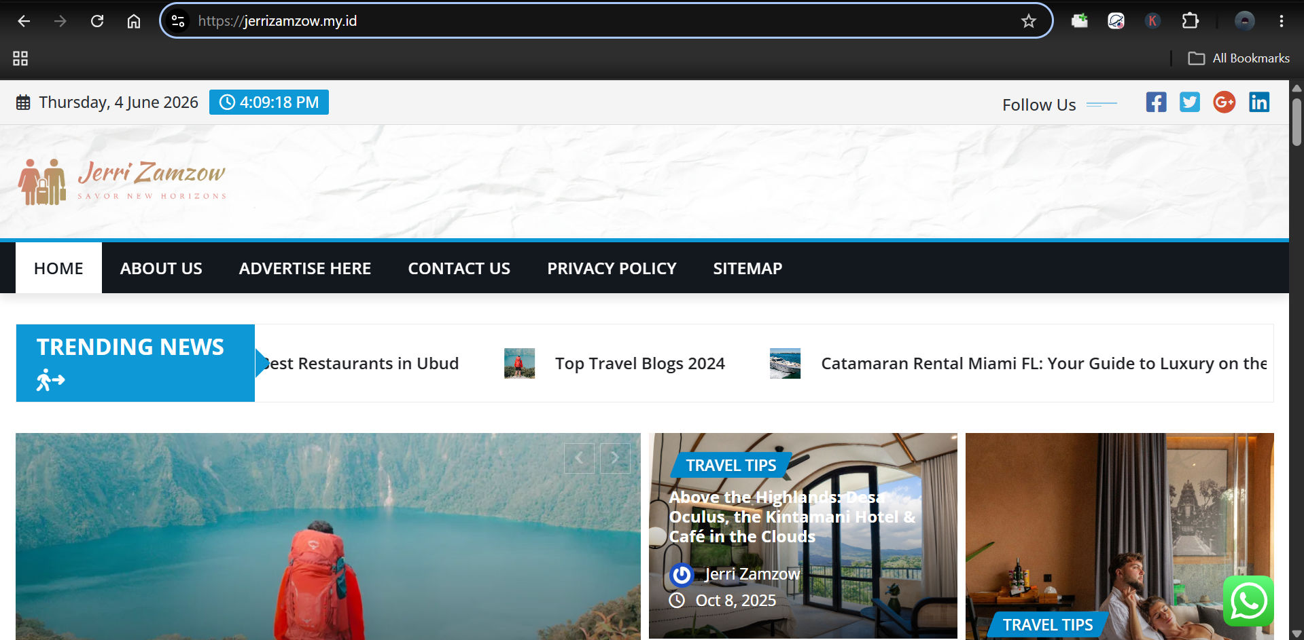Viewport: 1304px width, 640px height.
Task: Open the Top Travel Blogs thumbnail image
Action: pyautogui.click(x=519, y=363)
